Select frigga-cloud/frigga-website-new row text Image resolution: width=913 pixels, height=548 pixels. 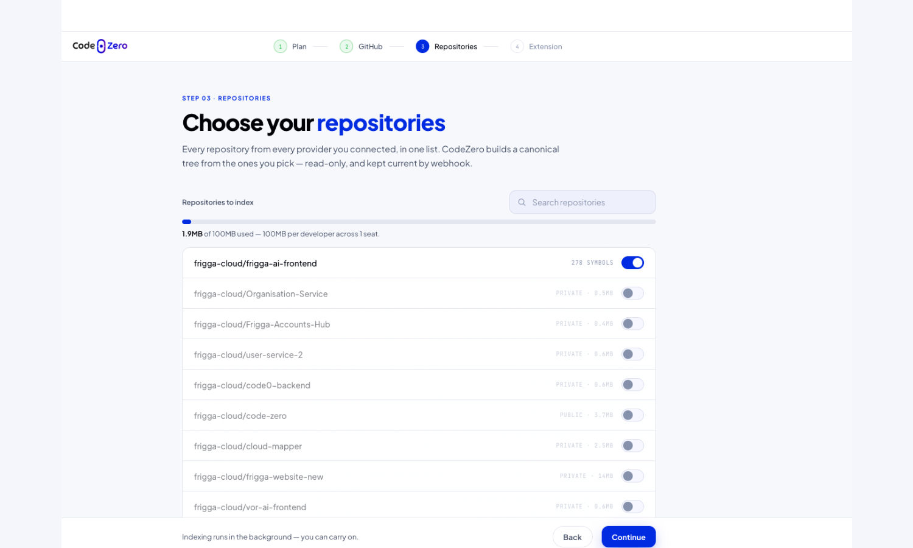[x=259, y=477]
